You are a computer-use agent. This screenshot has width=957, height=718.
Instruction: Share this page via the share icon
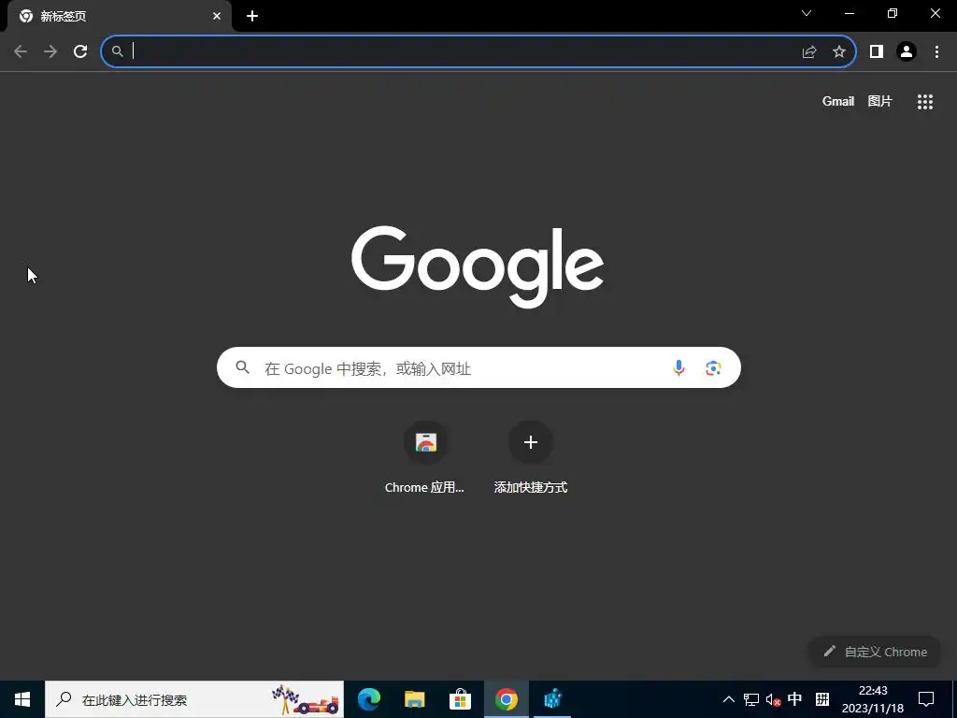coord(809,51)
